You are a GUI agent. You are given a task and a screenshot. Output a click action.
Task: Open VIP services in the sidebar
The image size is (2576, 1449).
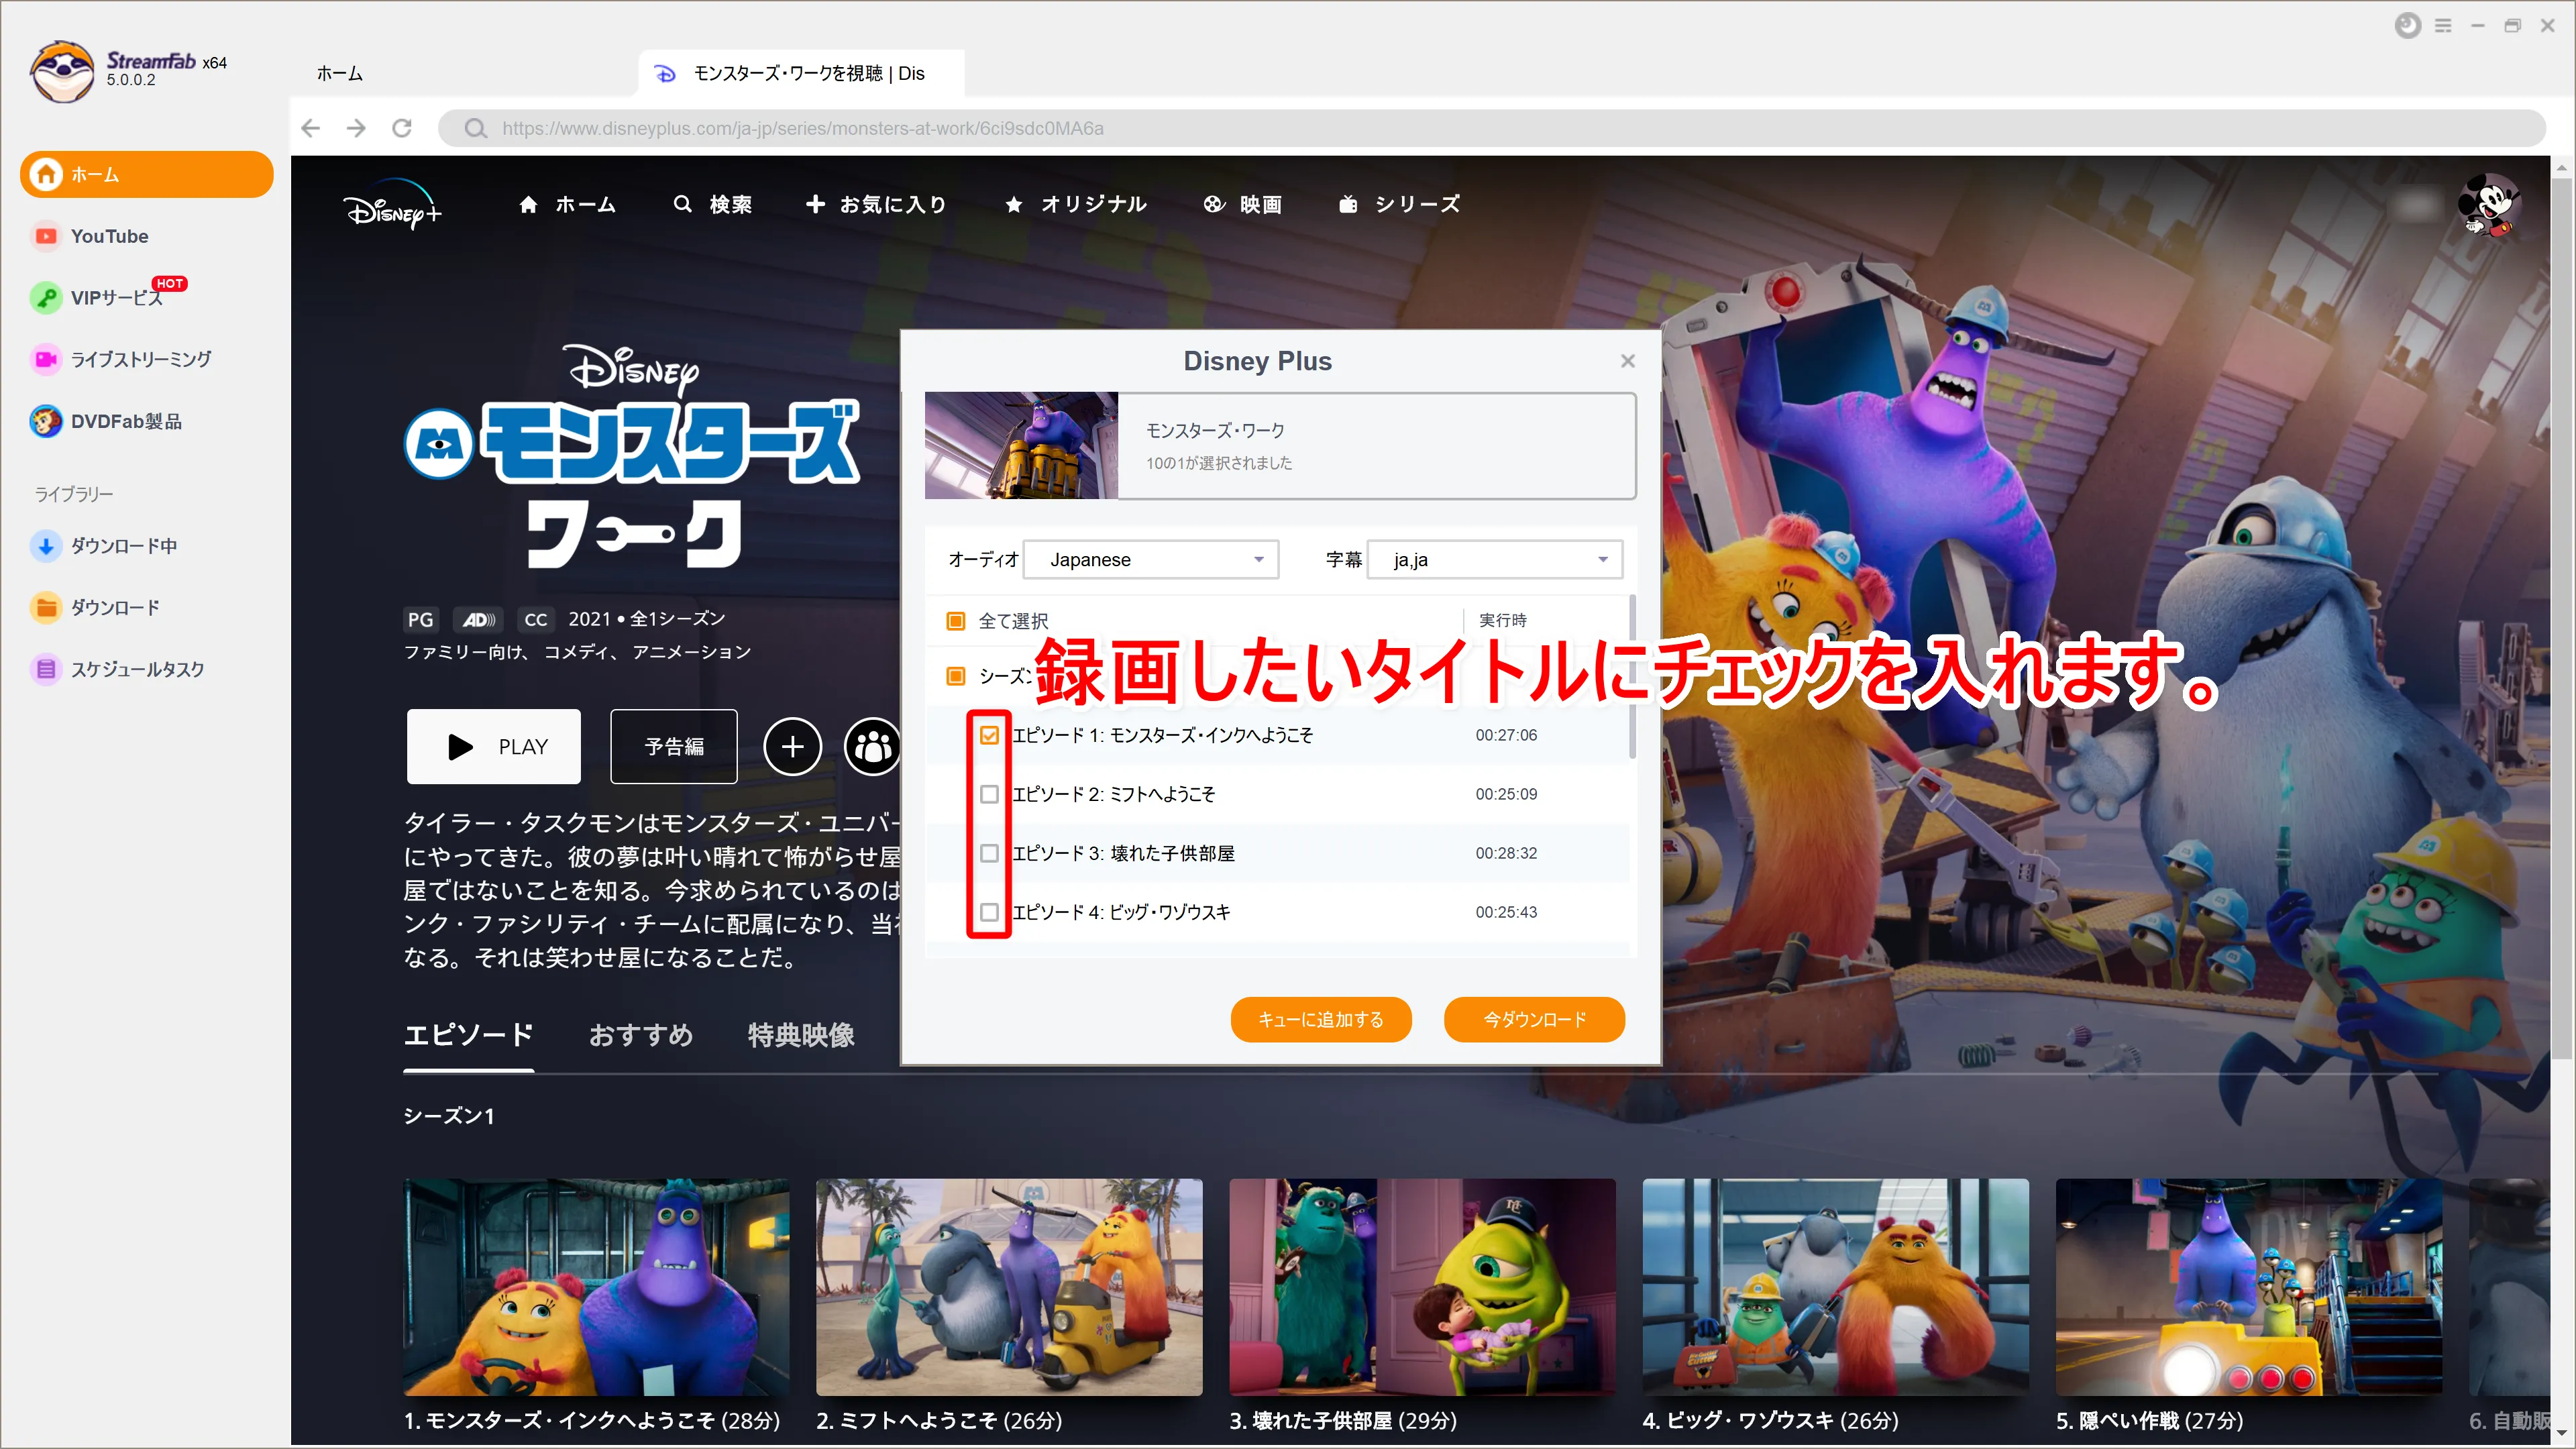click(x=108, y=297)
